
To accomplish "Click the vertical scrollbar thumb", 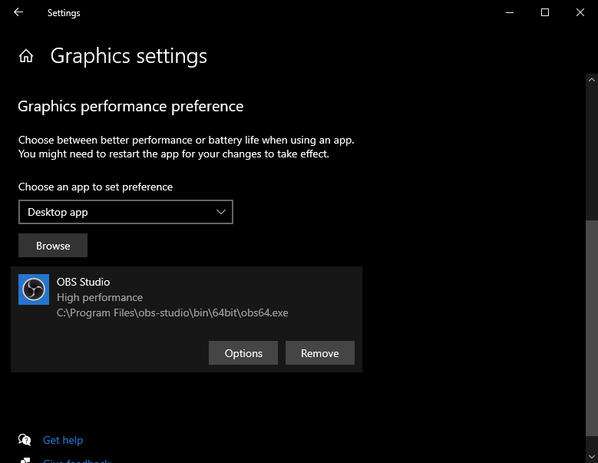I will [592, 328].
